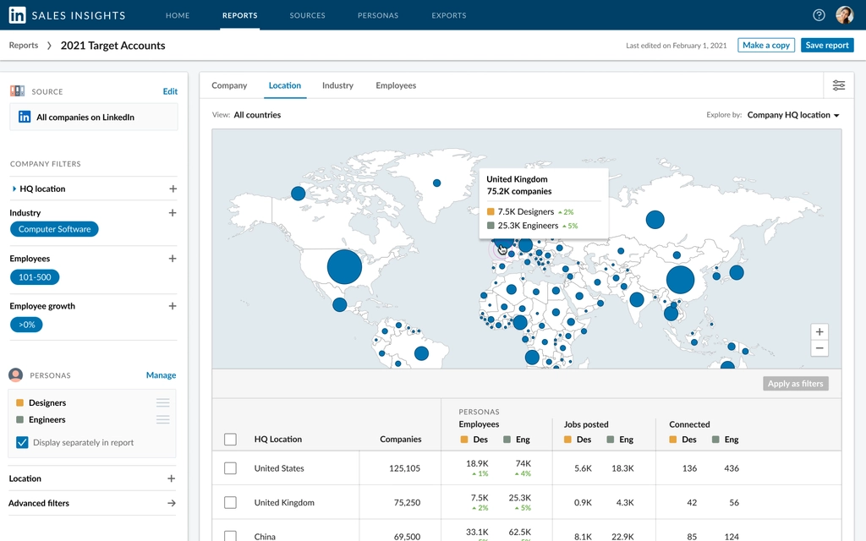Expand the HQ location filter triangle
This screenshot has height=541, width=866.
tap(14, 189)
